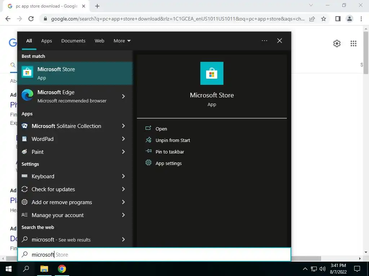The image size is (369, 276).
Task: Expand Add or remove programs chevron
Action: (x=123, y=202)
